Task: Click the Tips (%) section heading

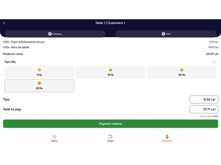Action: point(10,62)
